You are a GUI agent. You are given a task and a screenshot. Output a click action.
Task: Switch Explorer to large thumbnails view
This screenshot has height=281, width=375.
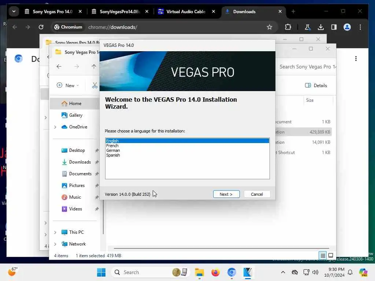coord(331,256)
